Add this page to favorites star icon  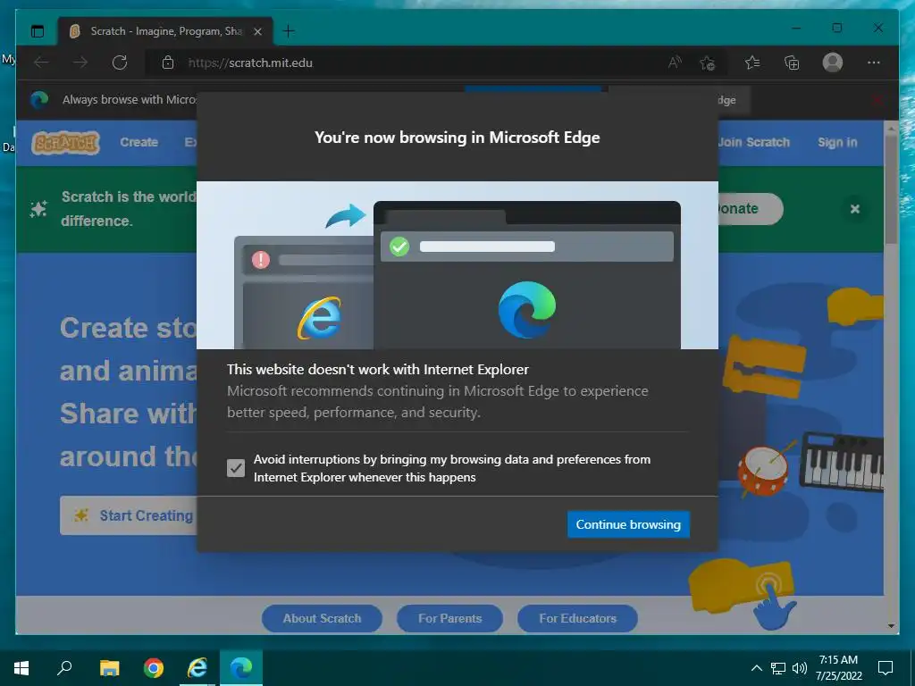[x=708, y=63]
